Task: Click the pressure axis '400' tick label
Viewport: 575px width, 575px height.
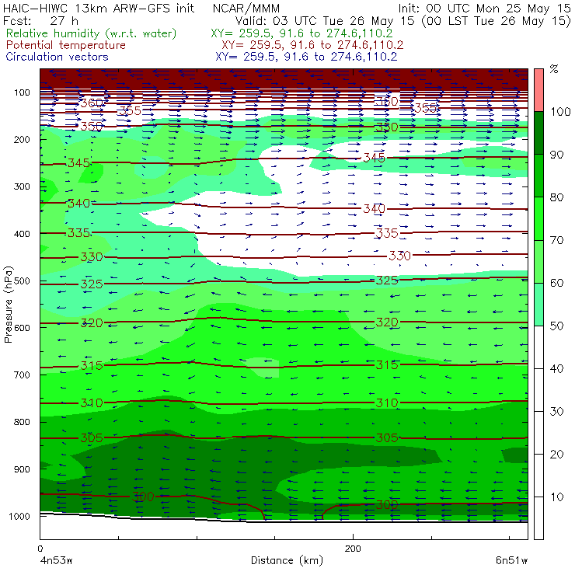Action: pos(22,234)
